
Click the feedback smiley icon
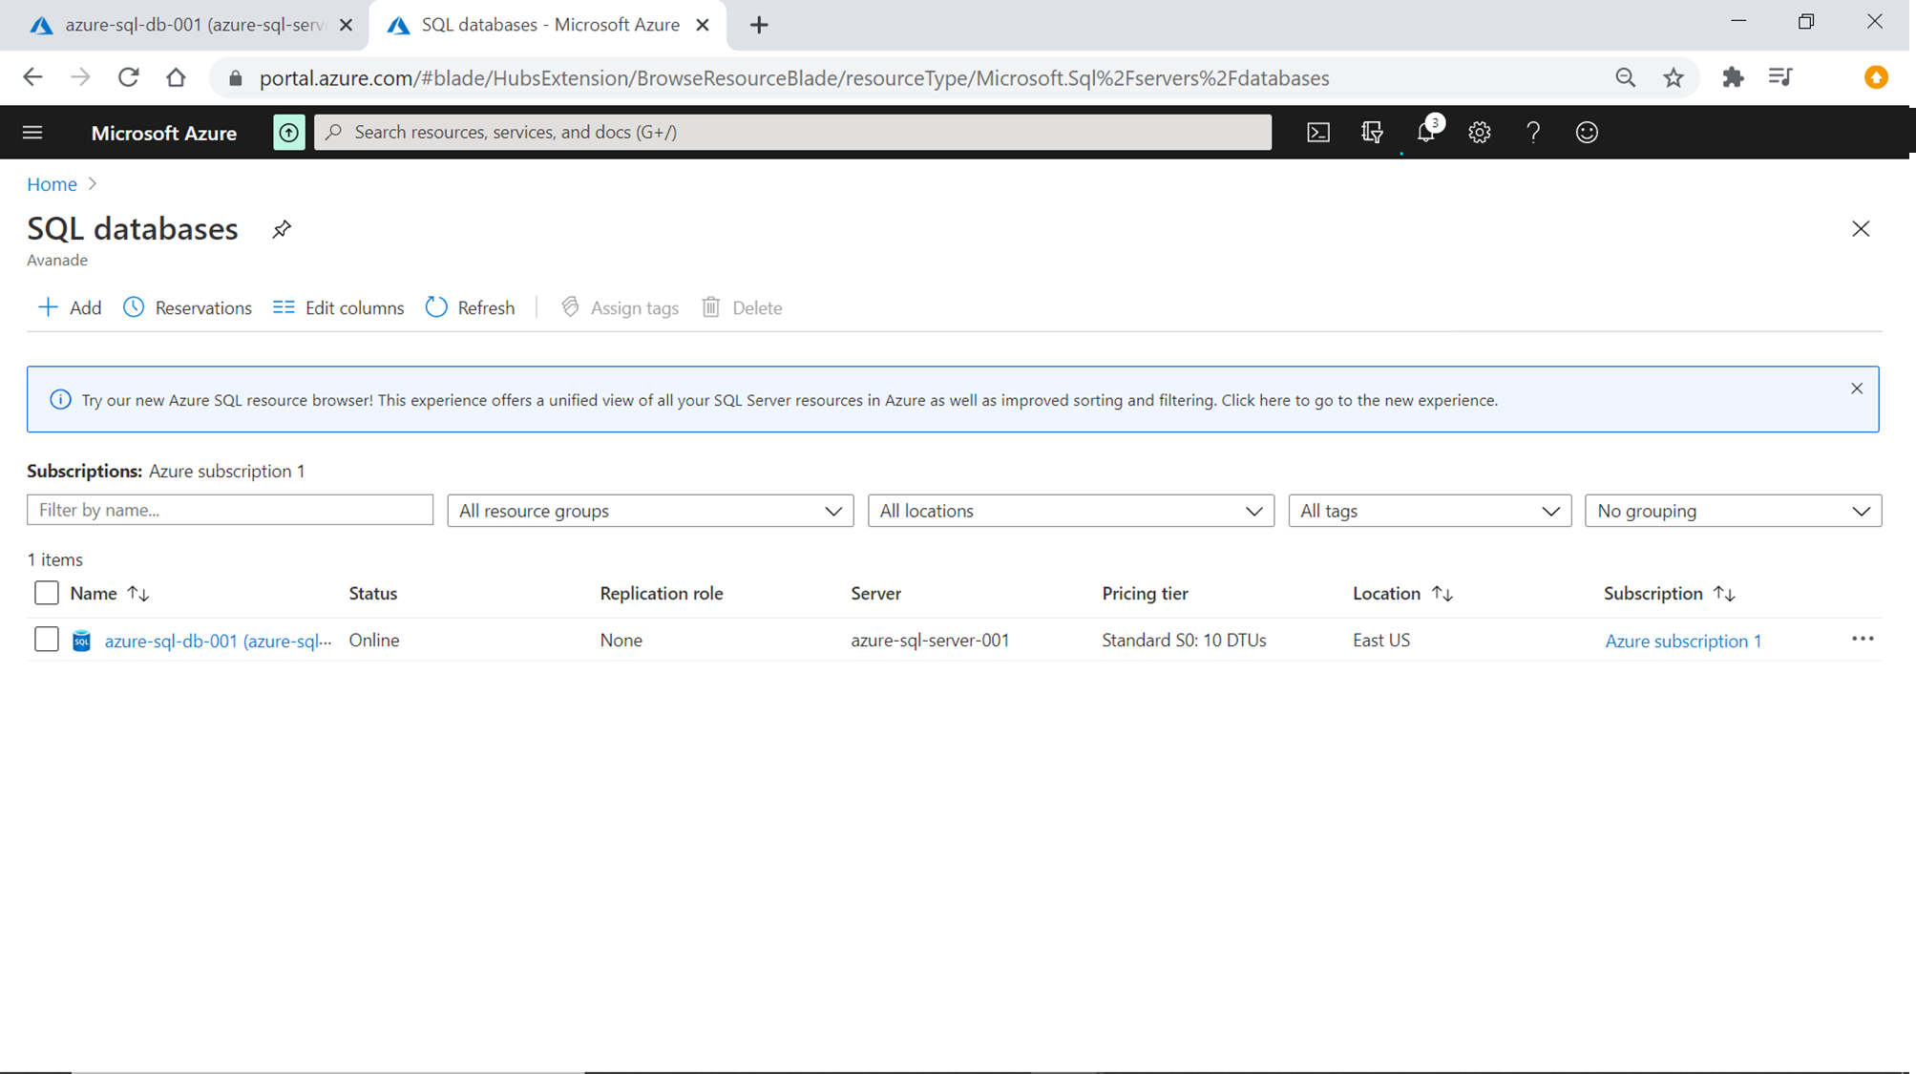point(1587,133)
